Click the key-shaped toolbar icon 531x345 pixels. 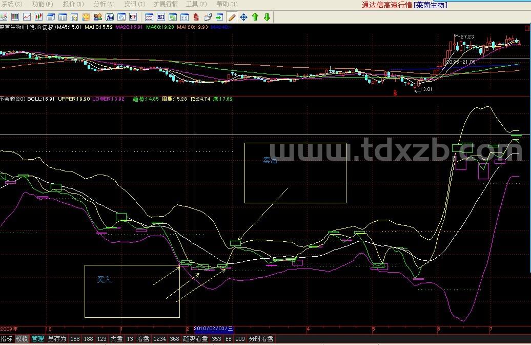coord(208,16)
